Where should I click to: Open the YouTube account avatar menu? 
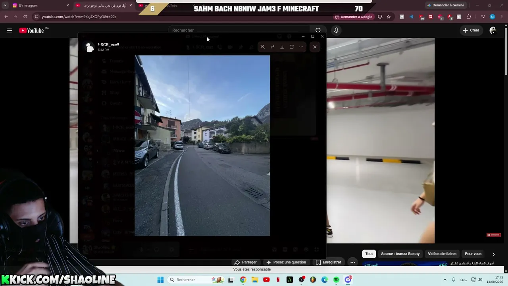(493, 31)
